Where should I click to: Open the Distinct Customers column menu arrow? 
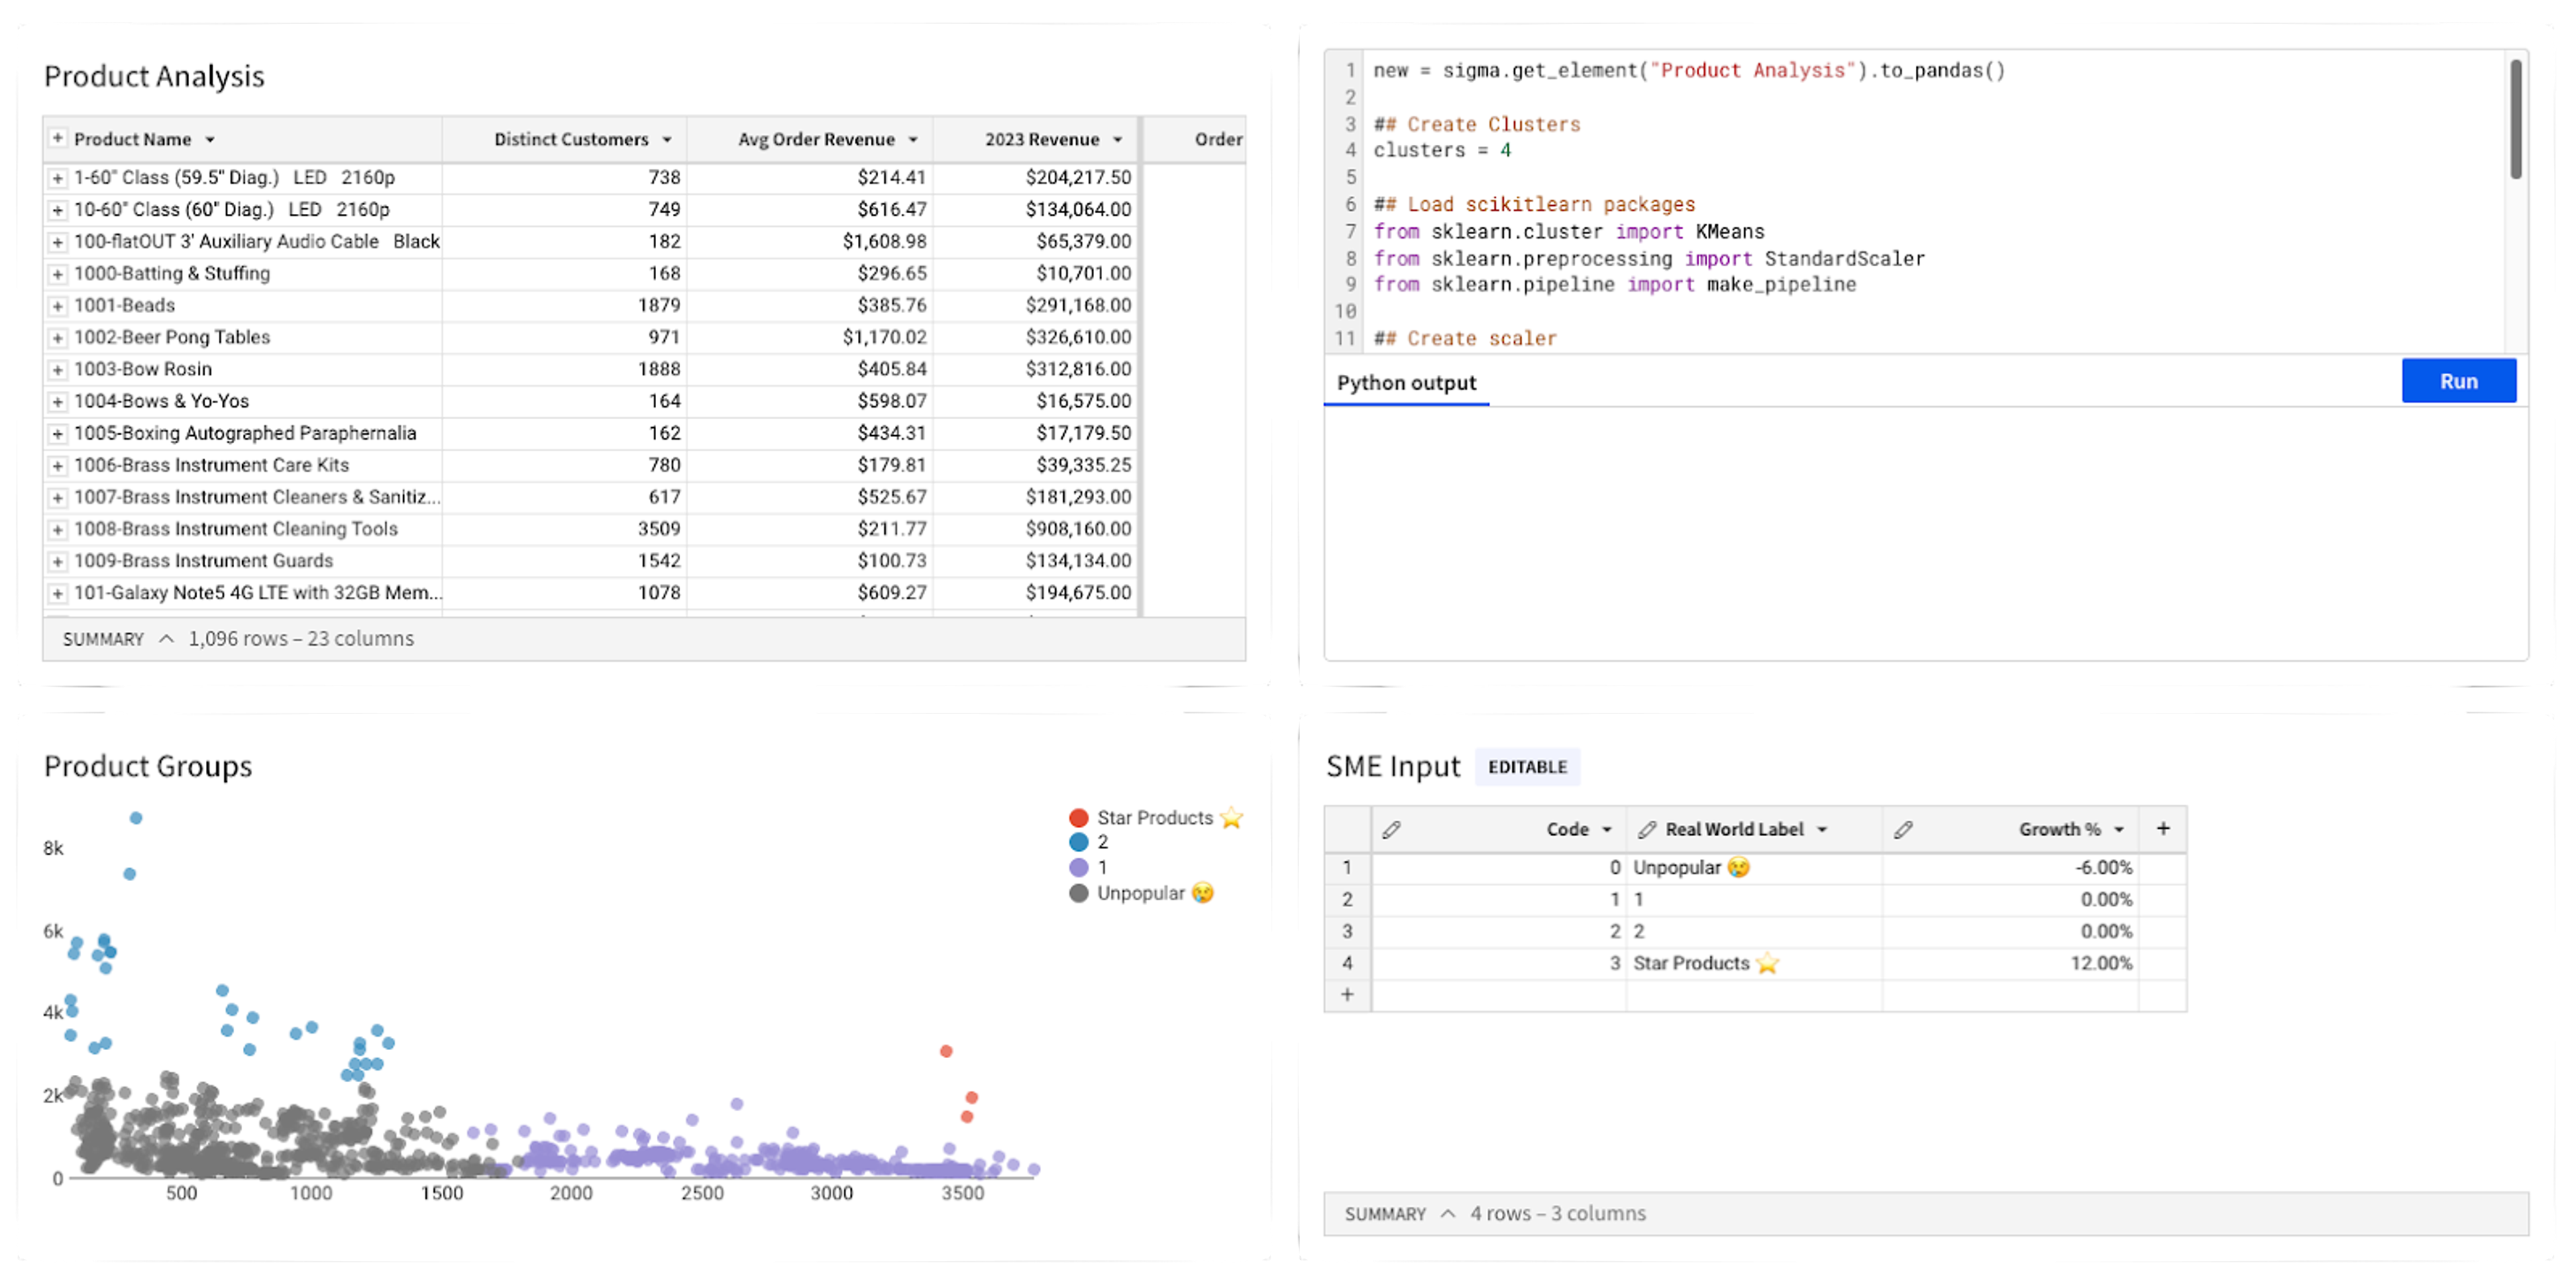[667, 140]
